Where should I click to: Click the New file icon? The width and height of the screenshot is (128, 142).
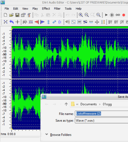pyautogui.click(x=5, y=15)
